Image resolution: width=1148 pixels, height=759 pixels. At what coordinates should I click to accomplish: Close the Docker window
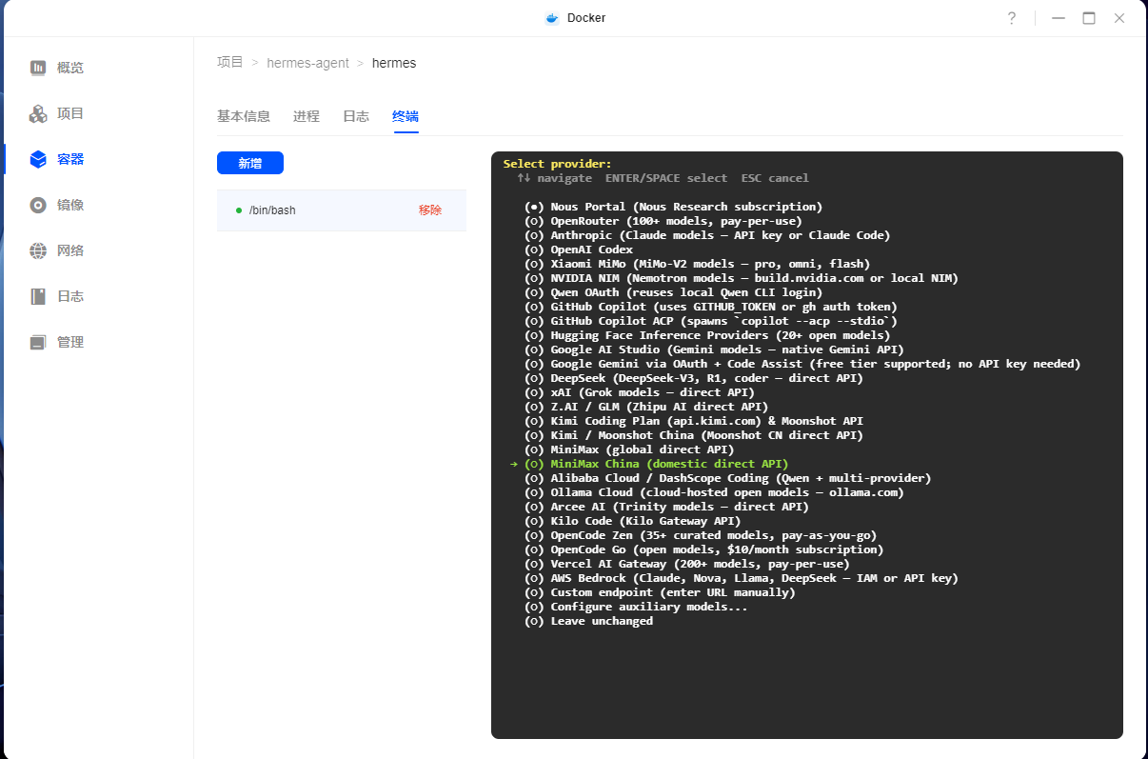pyautogui.click(x=1120, y=18)
